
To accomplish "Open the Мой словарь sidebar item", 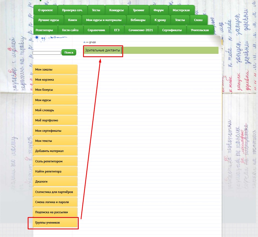I will (x=55, y=110).
